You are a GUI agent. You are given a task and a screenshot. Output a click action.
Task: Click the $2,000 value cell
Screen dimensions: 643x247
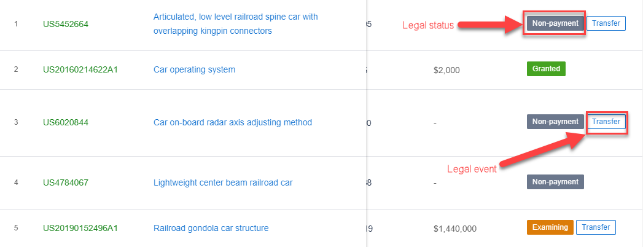[446, 70]
